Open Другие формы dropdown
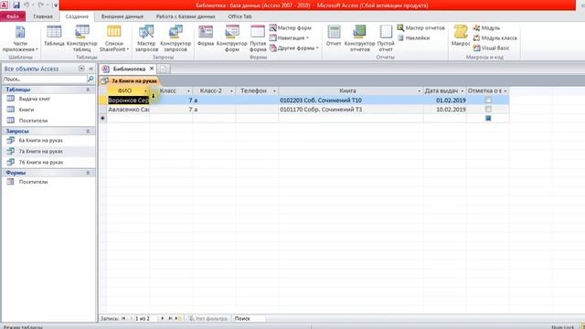 pyautogui.click(x=294, y=48)
